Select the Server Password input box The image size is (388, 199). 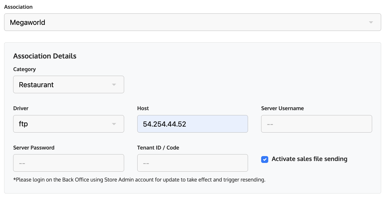69,163
